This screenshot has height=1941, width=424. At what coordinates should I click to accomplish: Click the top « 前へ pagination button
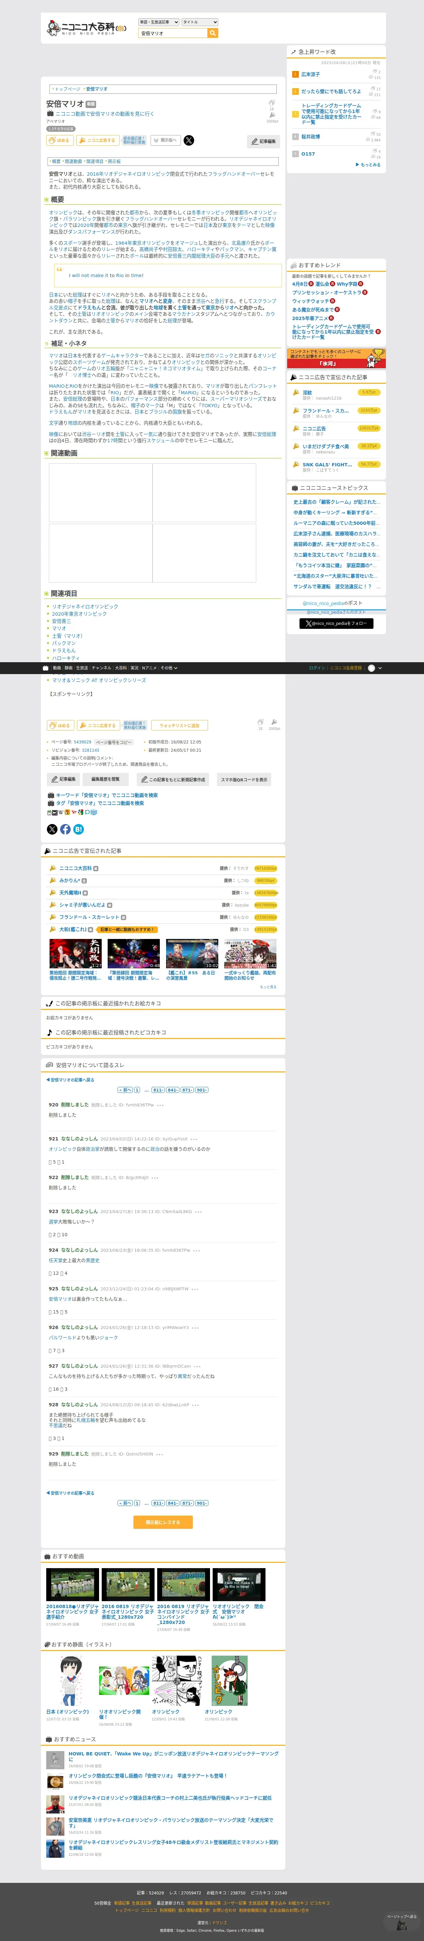(125, 1090)
